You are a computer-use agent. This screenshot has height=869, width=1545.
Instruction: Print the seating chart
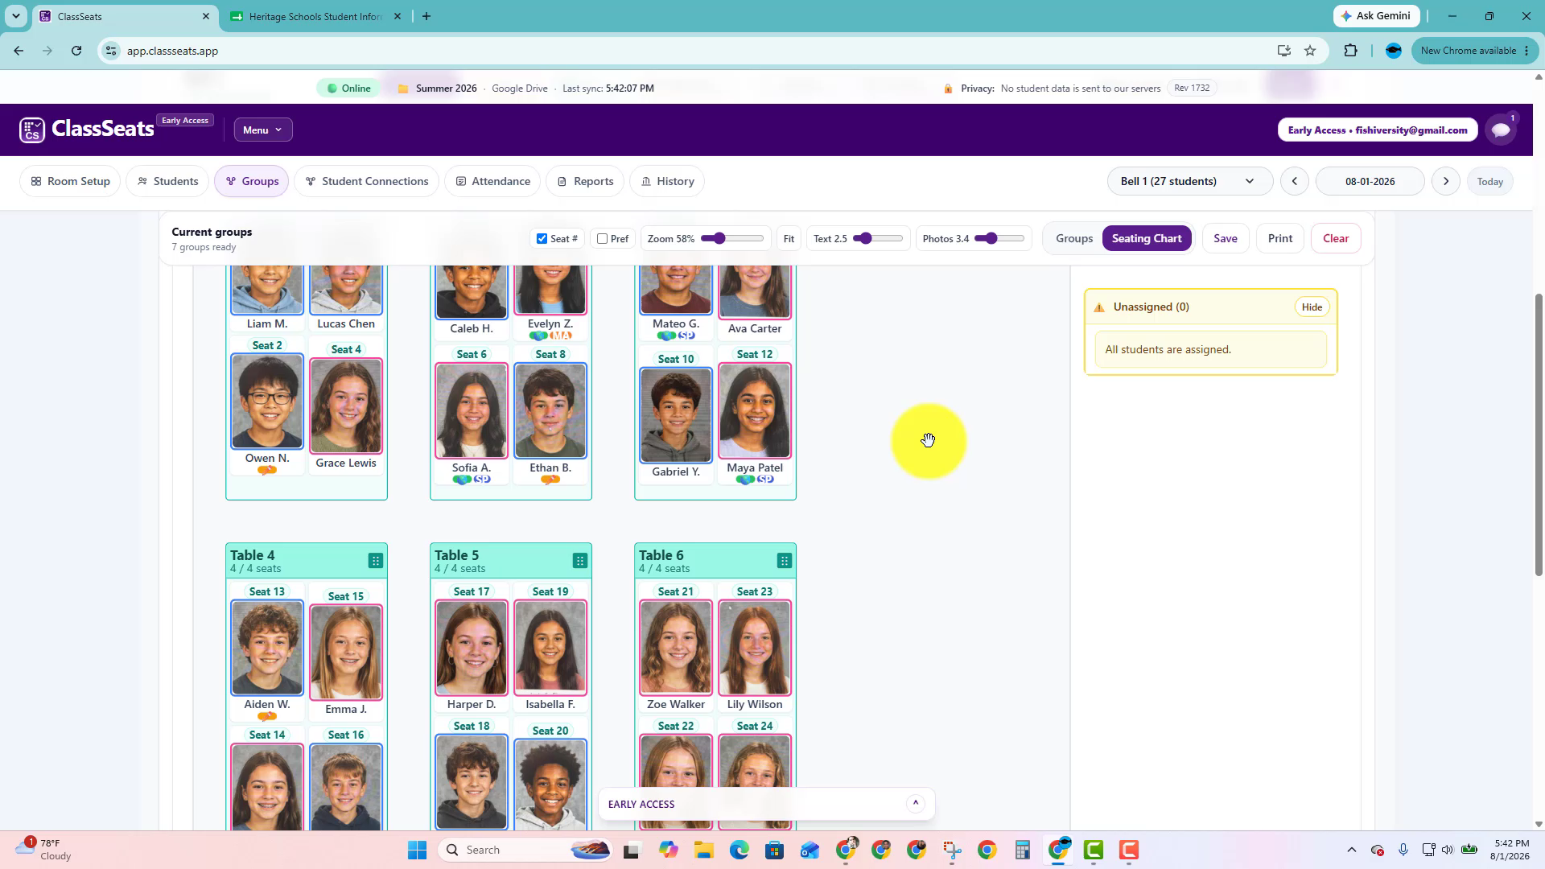pyautogui.click(x=1280, y=238)
